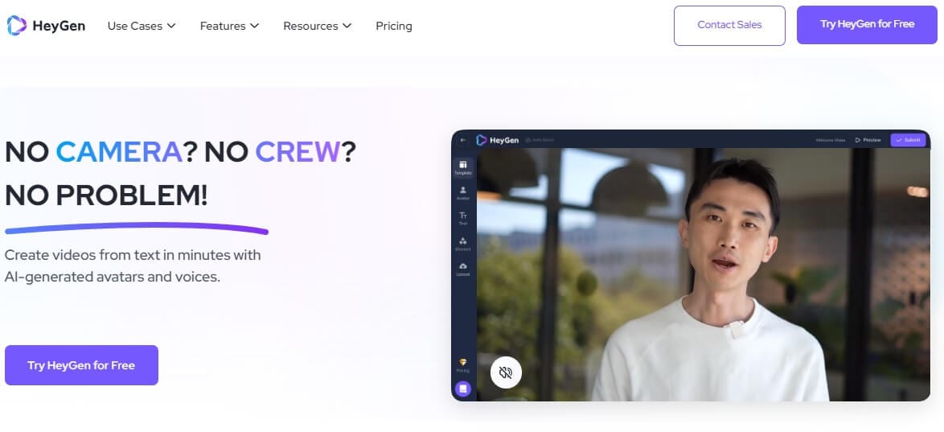944x432 pixels.
Task: Click the "NO CAMERA? NO CREW?" headline
Action: point(181,152)
